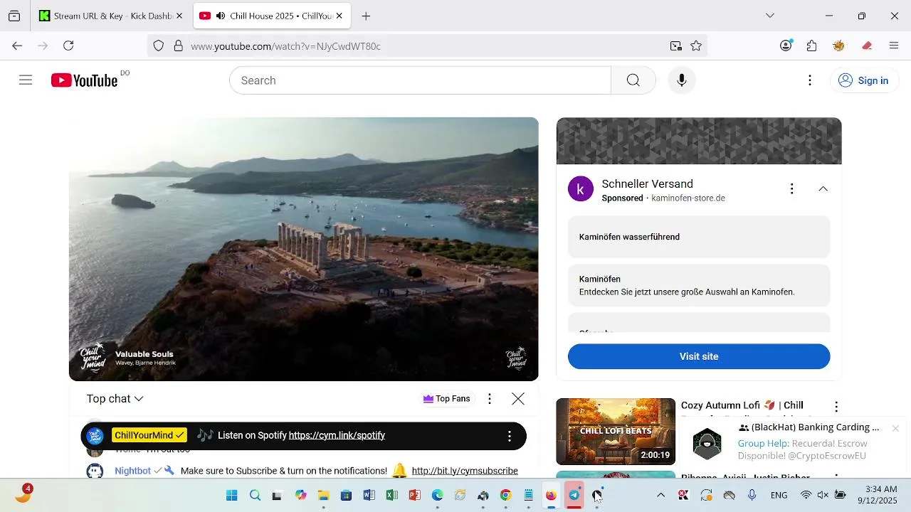The height and width of the screenshot is (512, 911).
Task: Open pinned message three-dot menu
Action: click(x=509, y=436)
